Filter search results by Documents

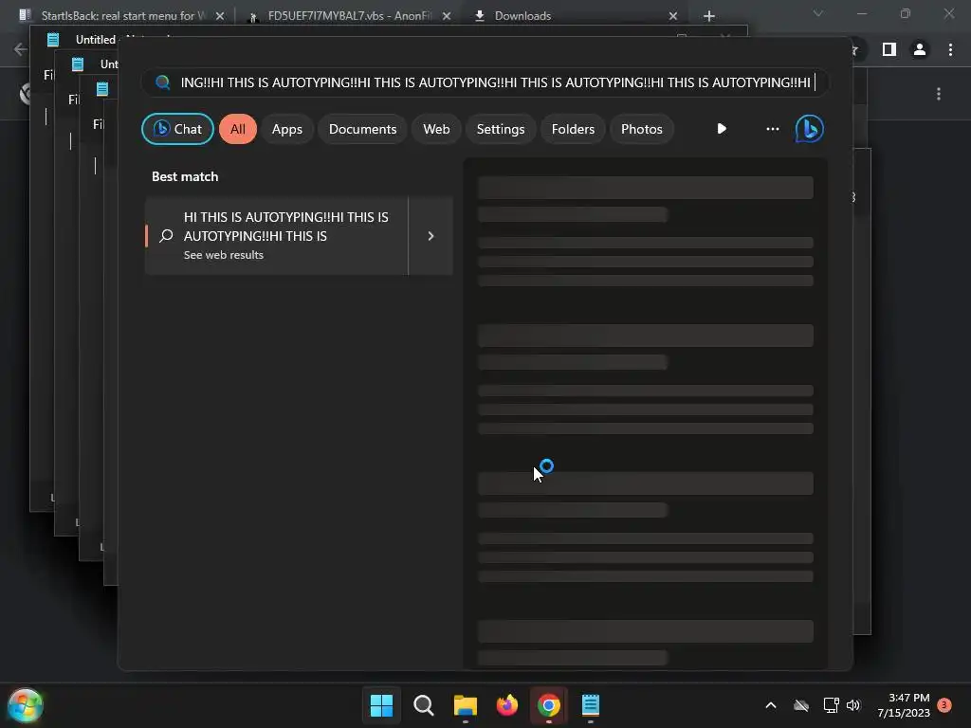[x=362, y=129]
